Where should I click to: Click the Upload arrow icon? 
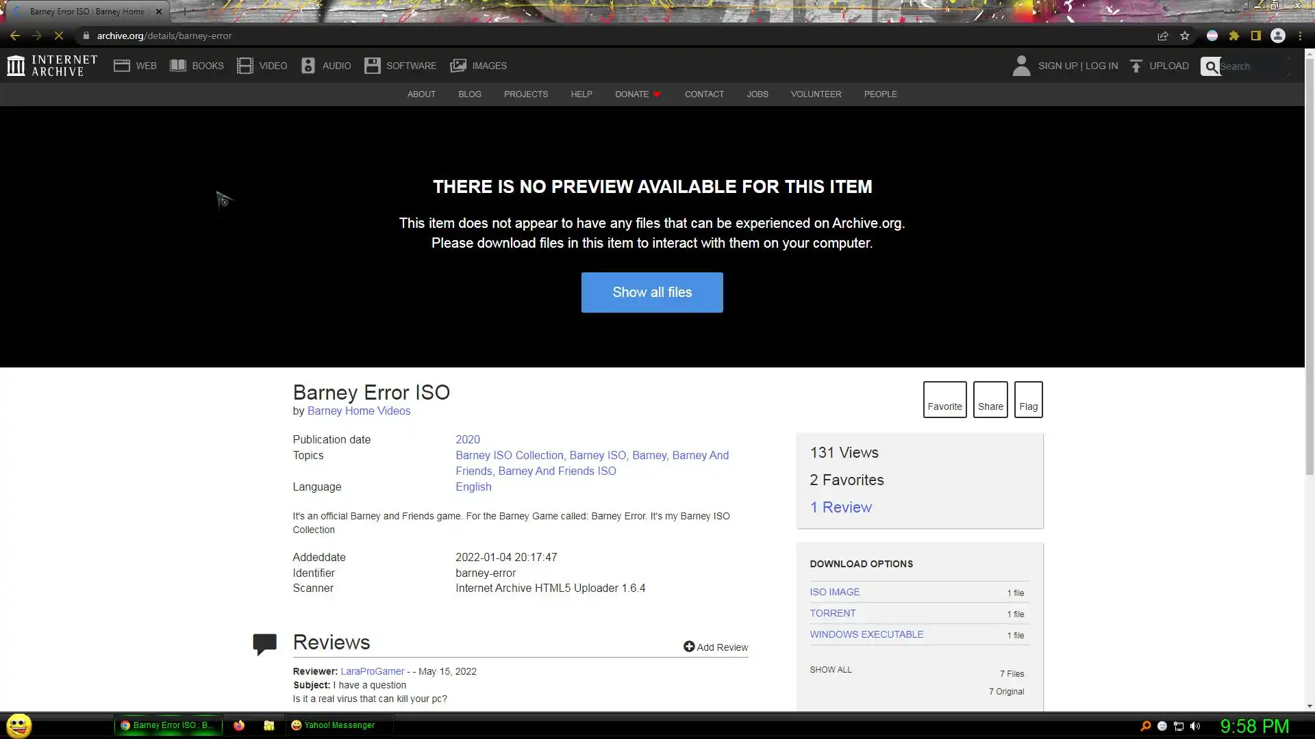tap(1136, 66)
